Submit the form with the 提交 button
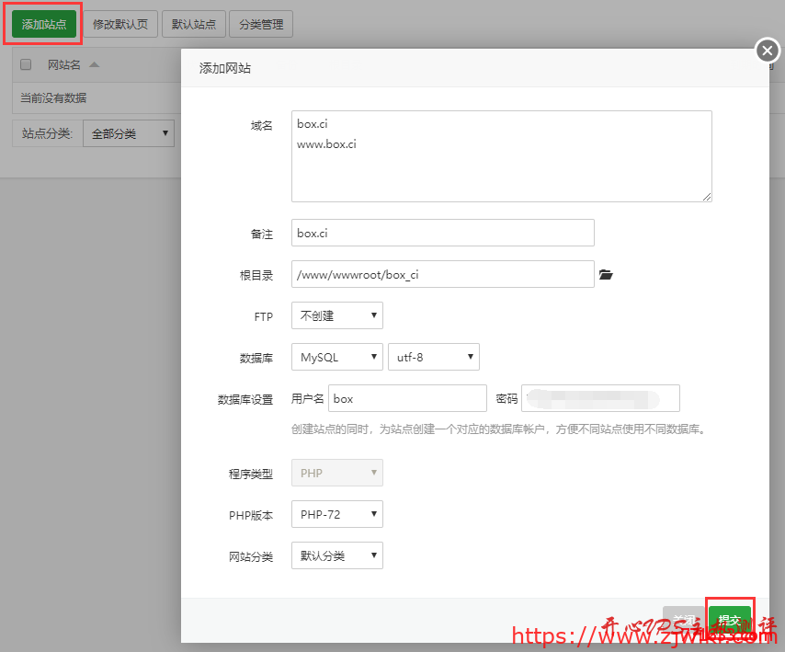Image resolution: width=785 pixels, height=652 pixels. [x=729, y=620]
